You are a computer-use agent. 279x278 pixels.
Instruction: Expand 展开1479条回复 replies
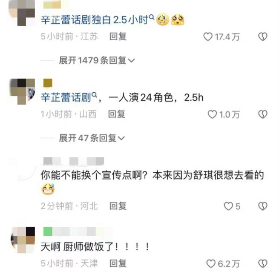(97, 60)
